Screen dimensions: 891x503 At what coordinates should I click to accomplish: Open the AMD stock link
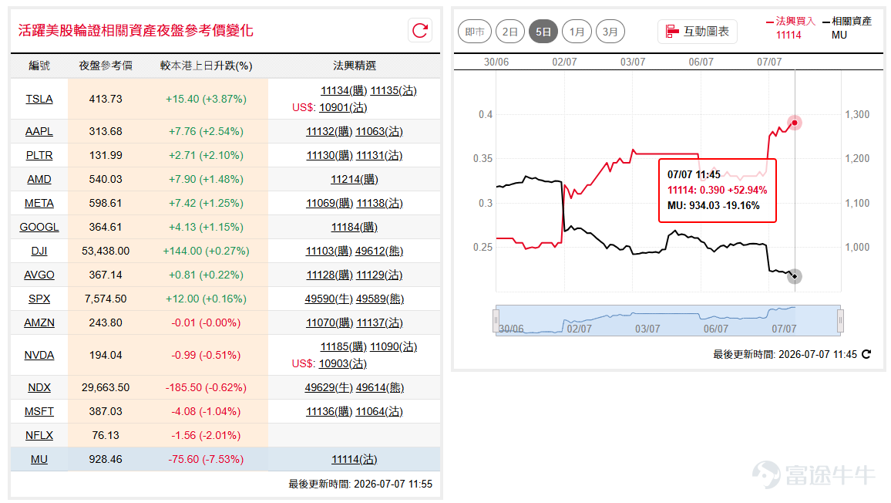[x=39, y=179]
